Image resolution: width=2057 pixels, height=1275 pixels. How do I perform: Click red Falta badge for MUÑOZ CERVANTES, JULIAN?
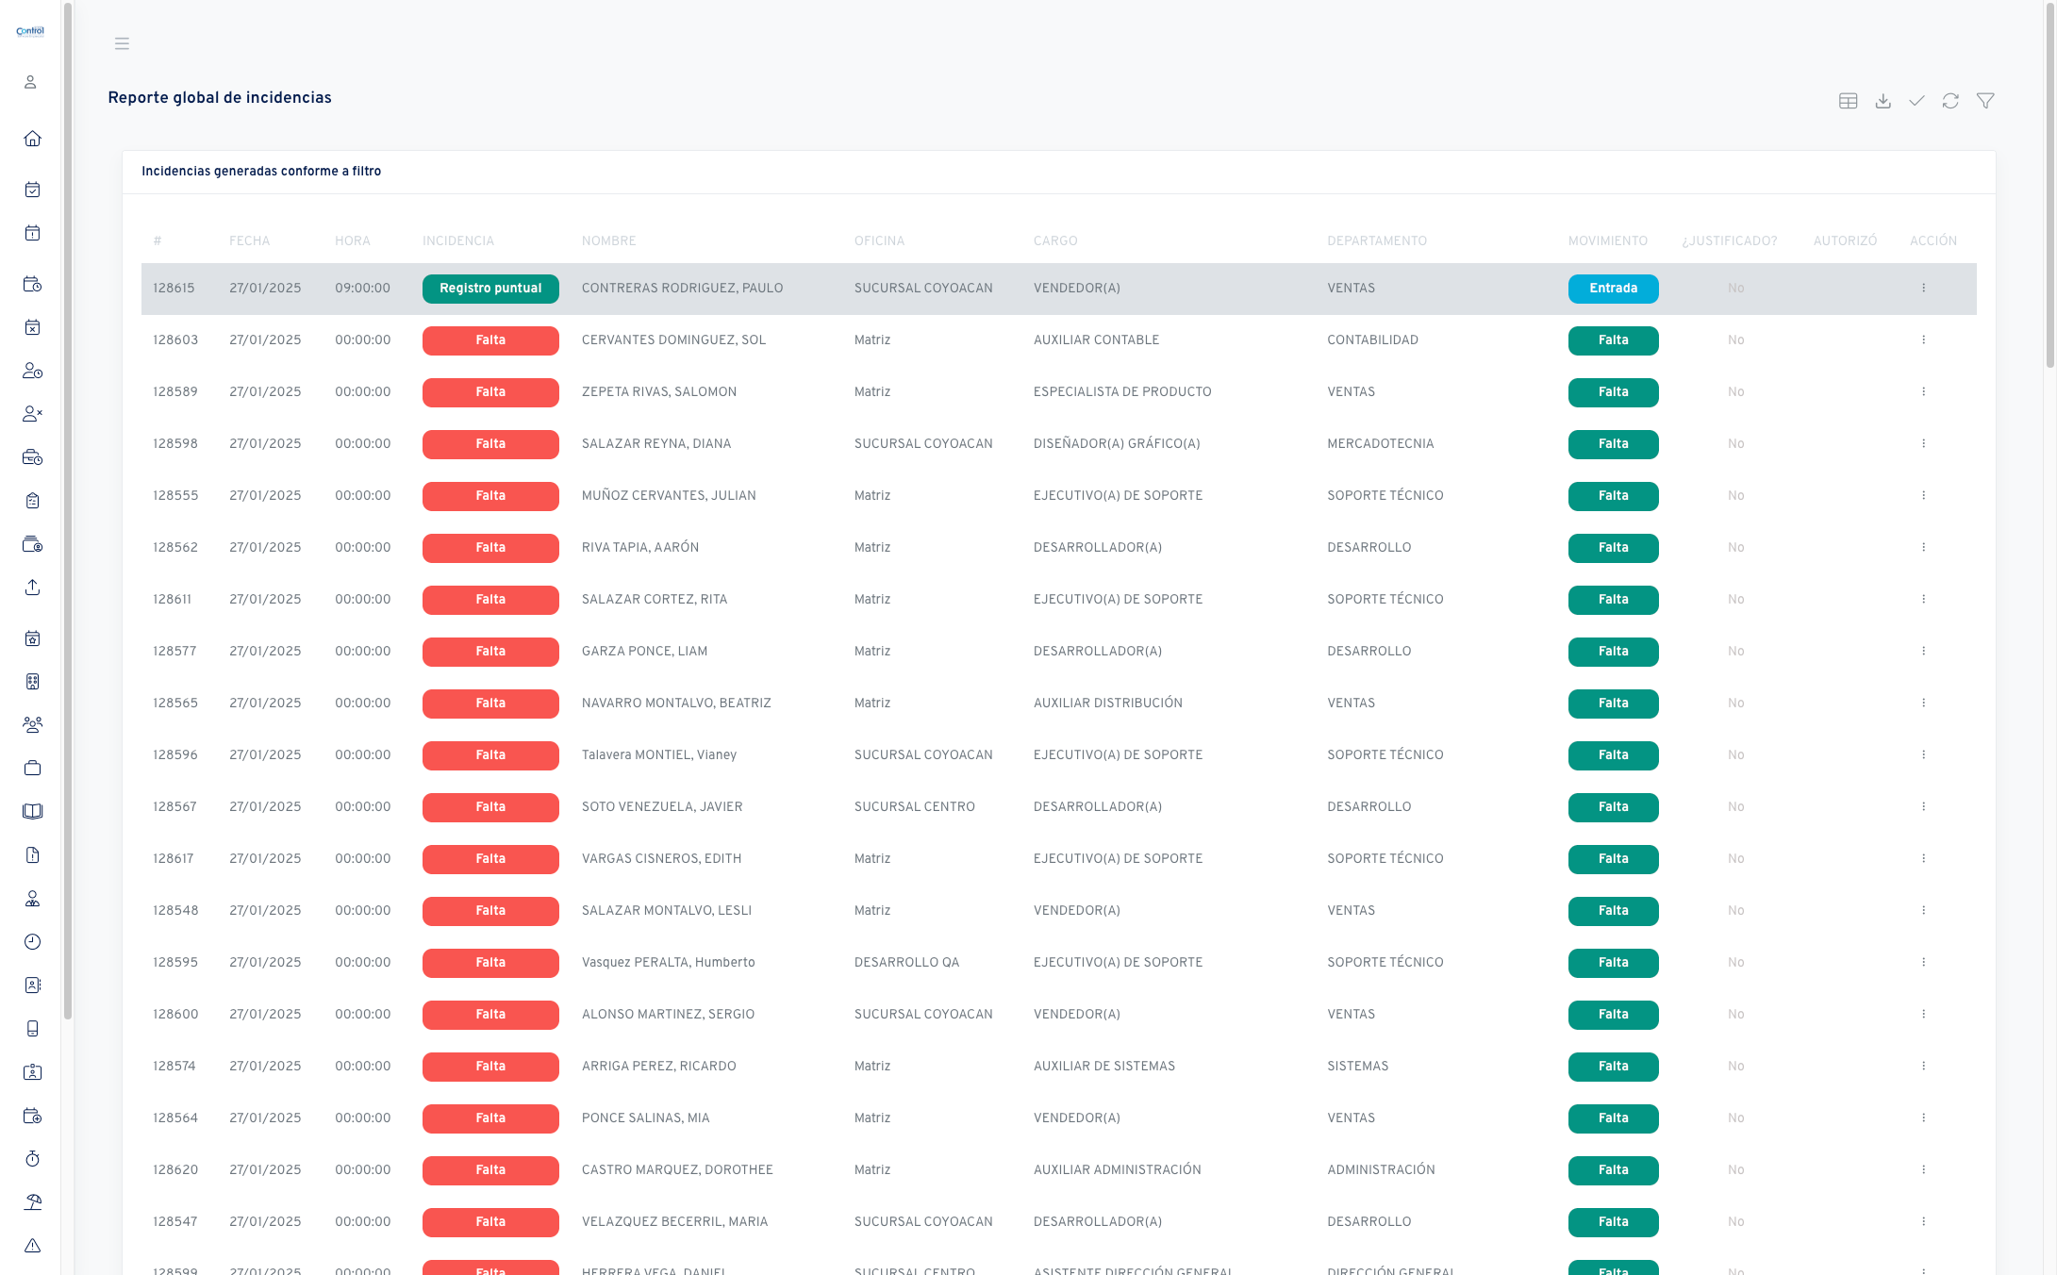tap(490, 496)
